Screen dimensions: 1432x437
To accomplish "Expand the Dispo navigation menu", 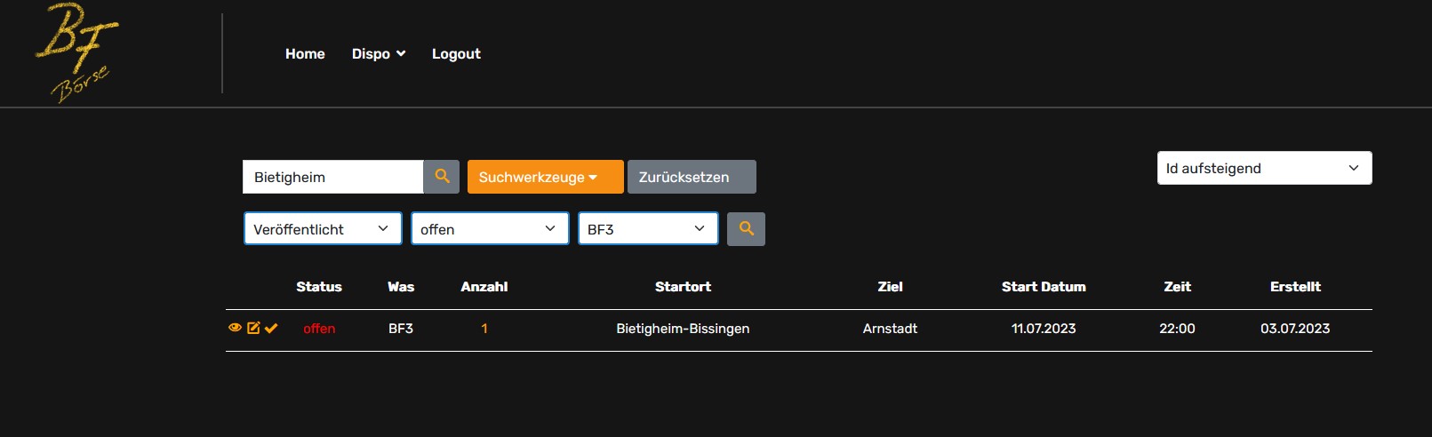I will click(379, 54).
